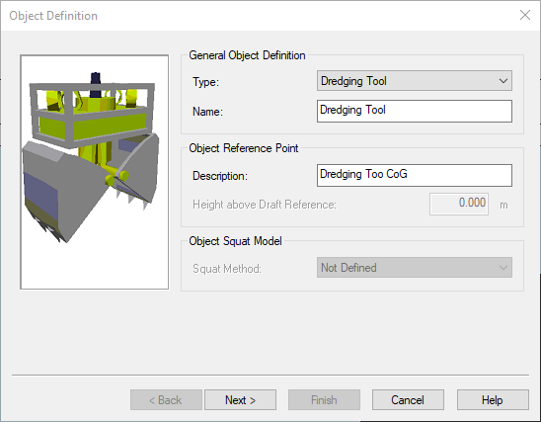
Task: Click the General Object Definition group heading
Action: [x=247, y=55]
